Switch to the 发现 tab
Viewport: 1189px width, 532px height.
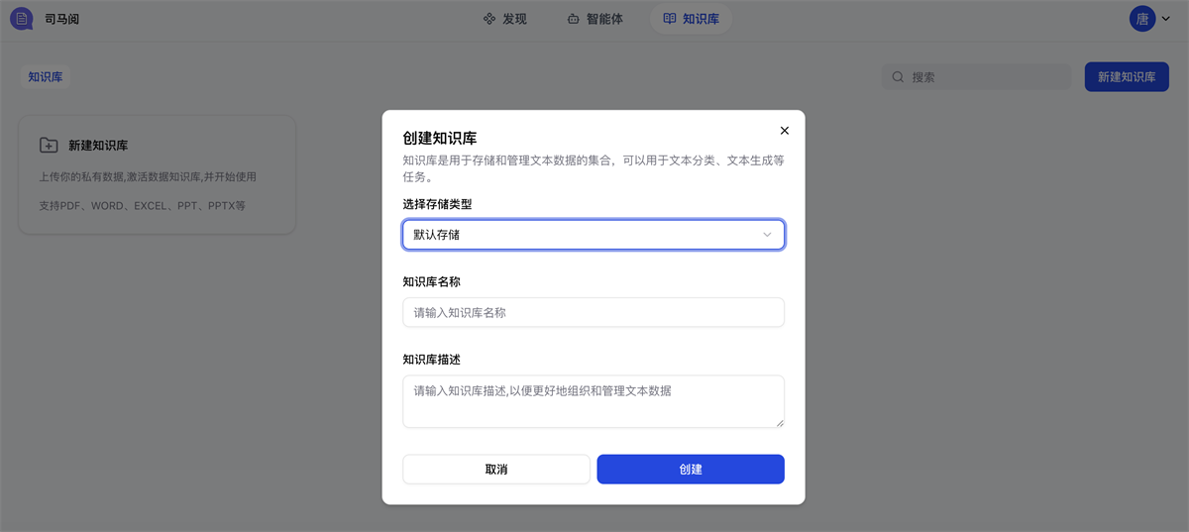coord(504,19)
